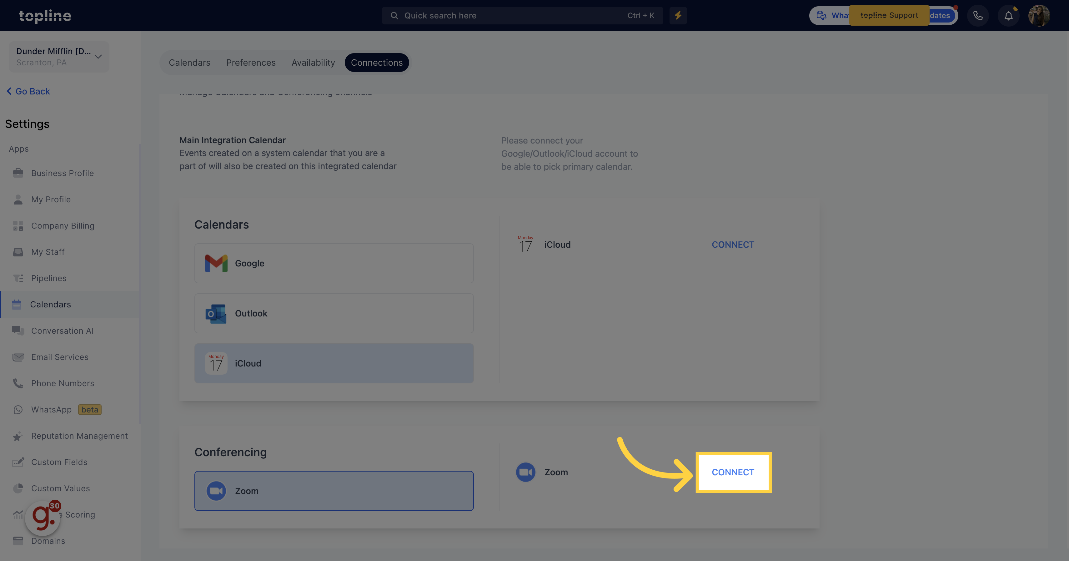Click the Preferences tab
This screenshot has width=1069, height=561.
(250, 62)
